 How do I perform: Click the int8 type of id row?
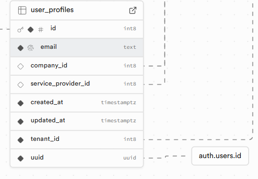130,28
